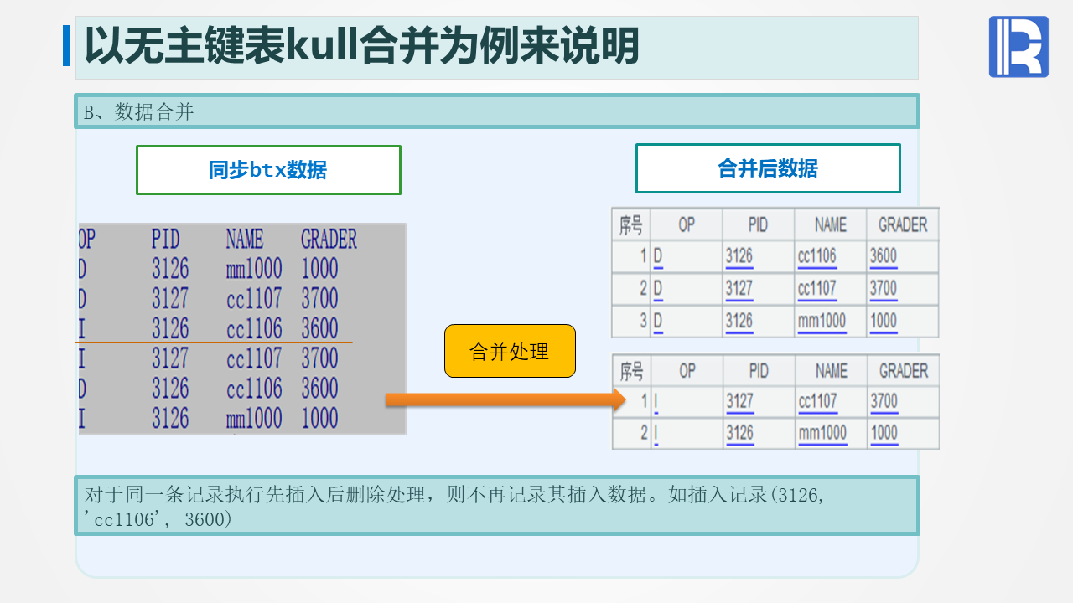Click the "同步btx数据" label box

pos(268,170)
